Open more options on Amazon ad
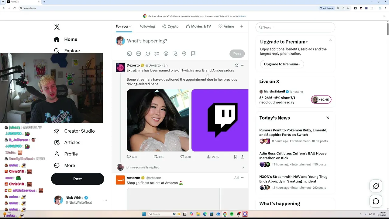The height and width of the screenshot is (219, 389). coord(243,178)
